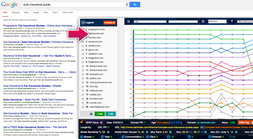This screenshot has height=139, width=253.
Task: Export the legend as csv
Action: pos(100,114)
